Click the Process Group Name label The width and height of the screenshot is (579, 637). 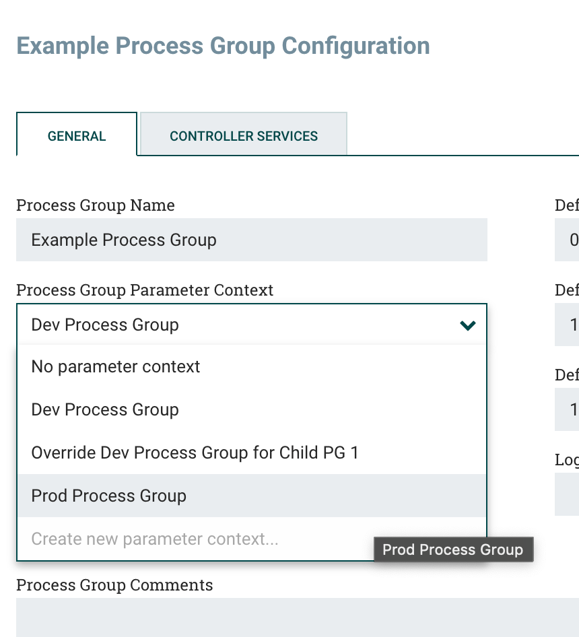(96, 205)
